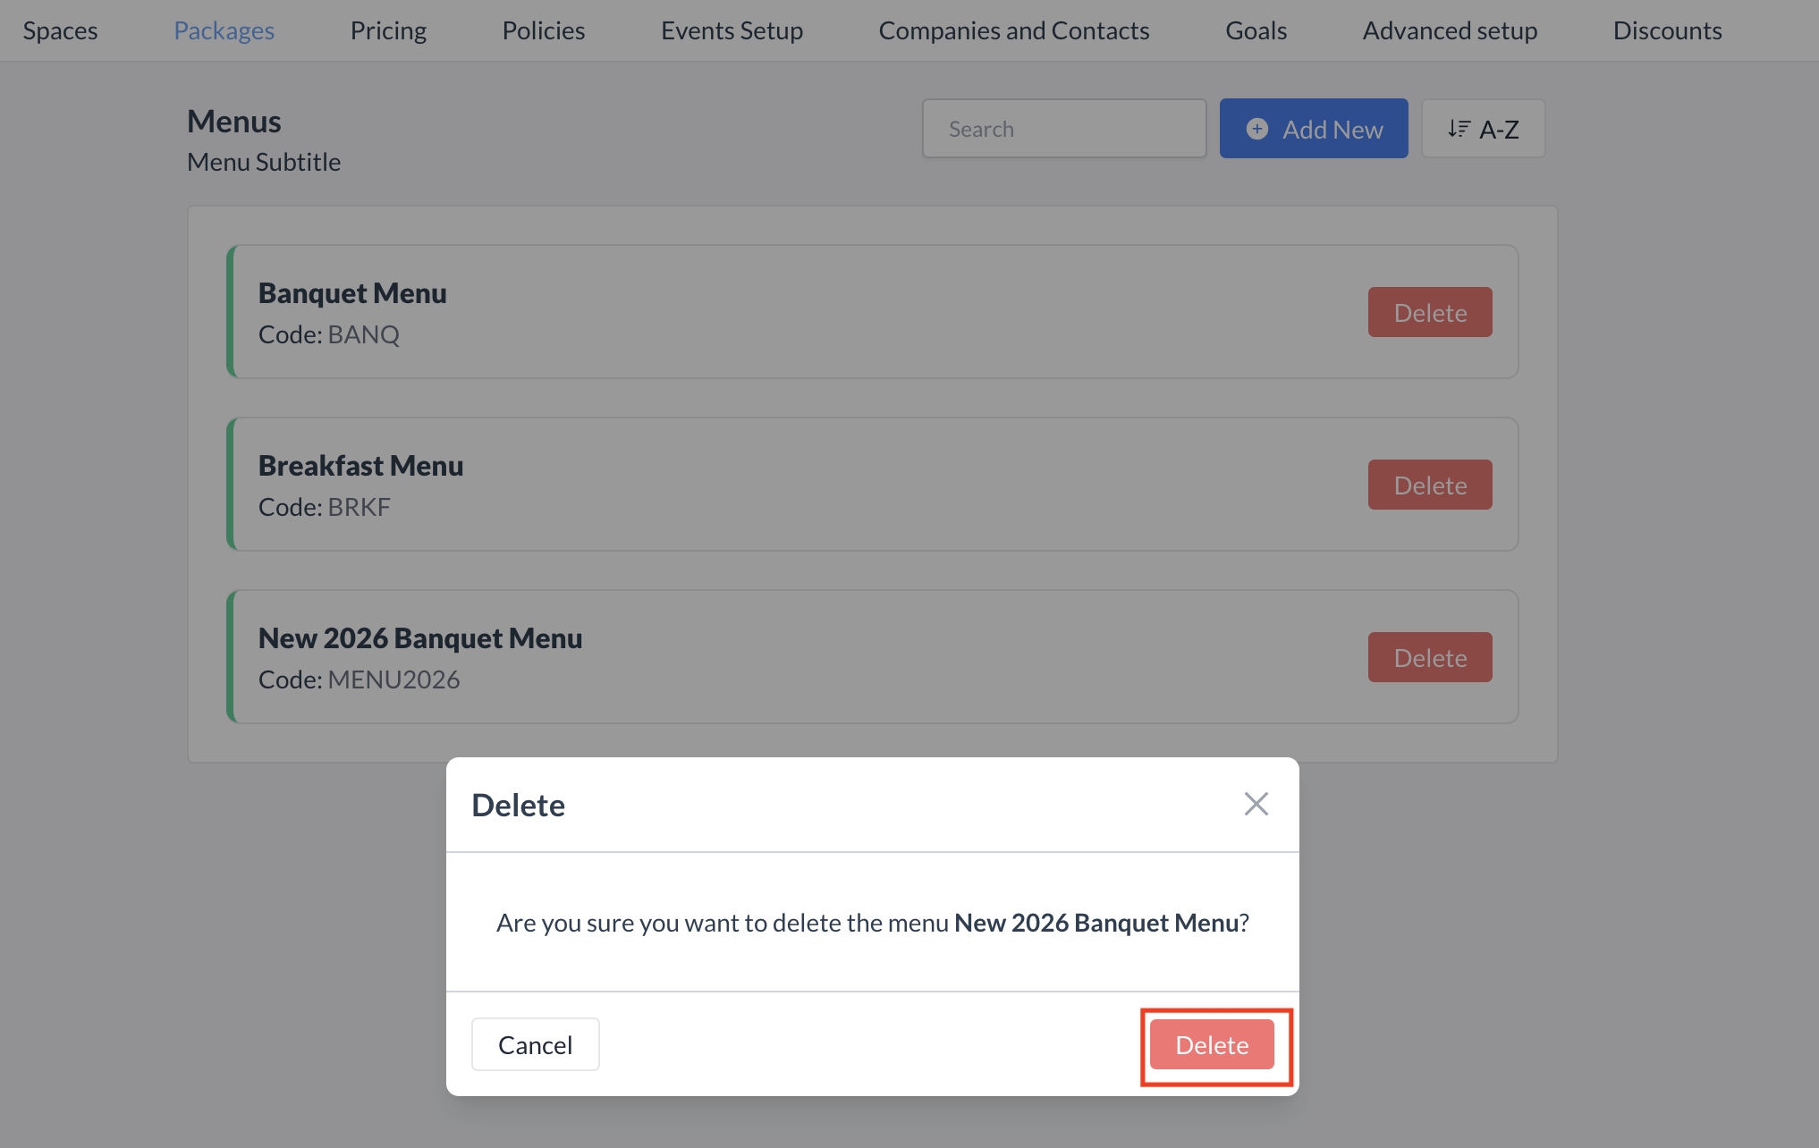This screenshot has width=1819, height=1148.
Task: Delete the Breakfast Menu
Action: coord(1429,484)
